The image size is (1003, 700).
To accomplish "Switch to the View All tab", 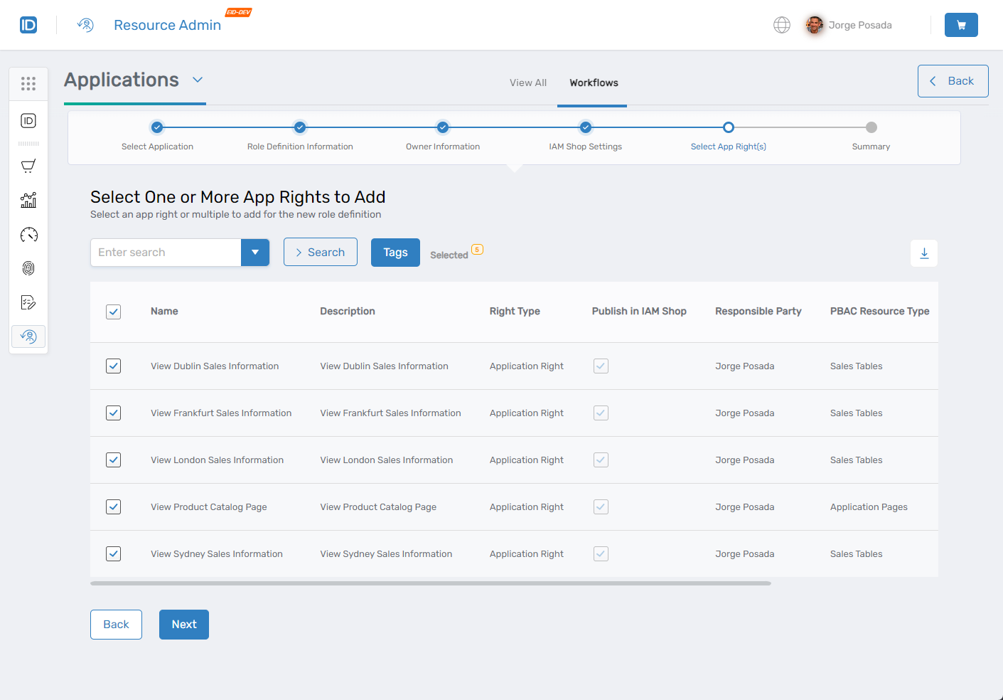I will [x=527, y=83].
